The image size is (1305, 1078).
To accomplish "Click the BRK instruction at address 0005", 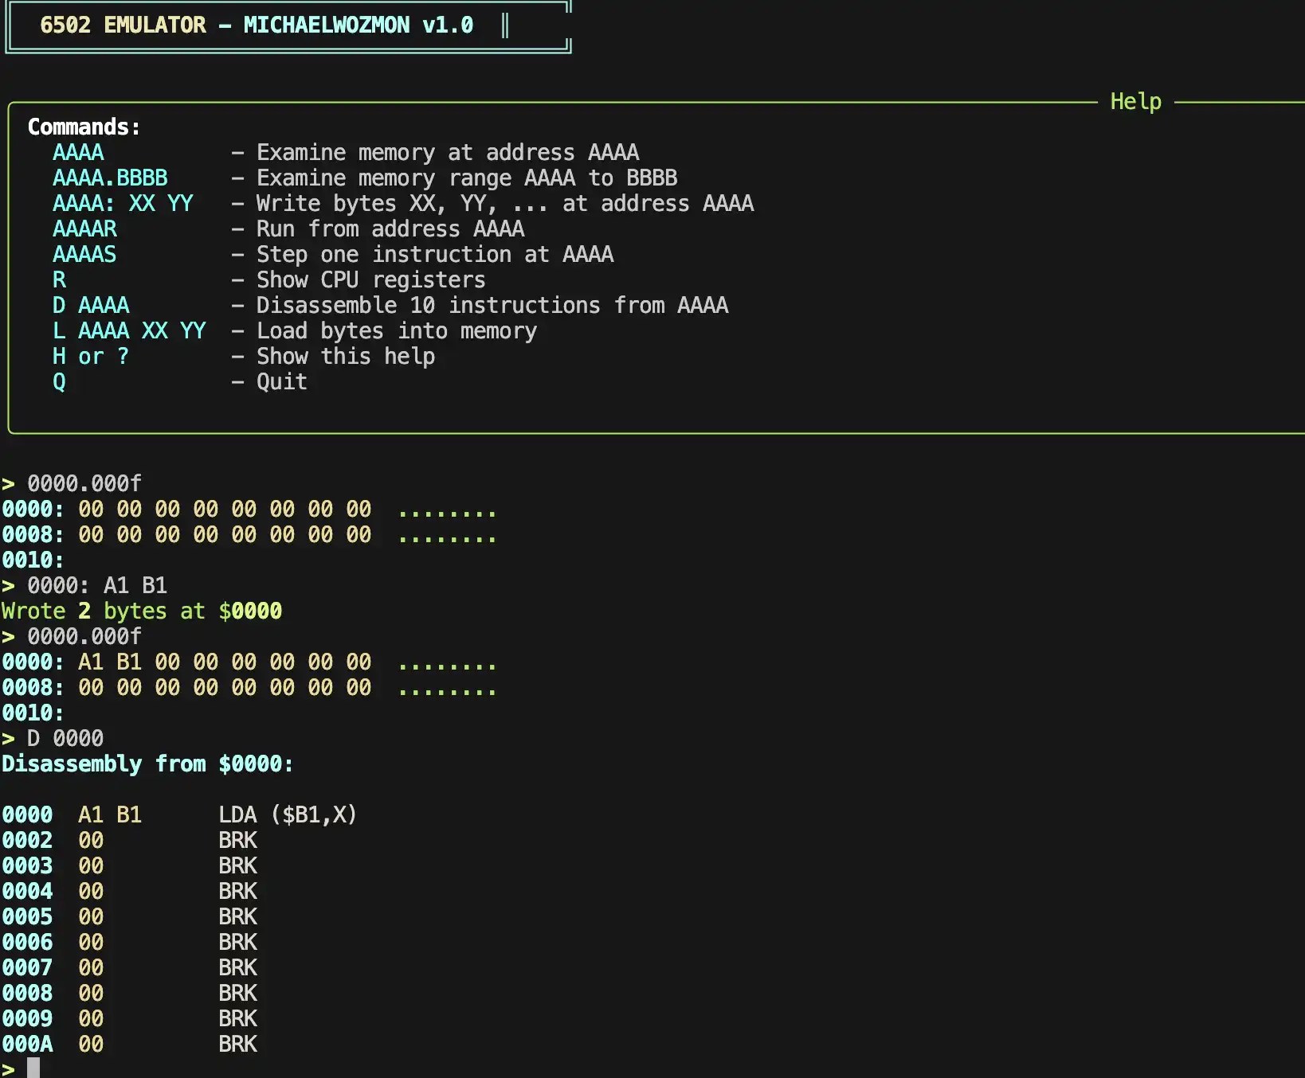I will [x=237, y=917].
